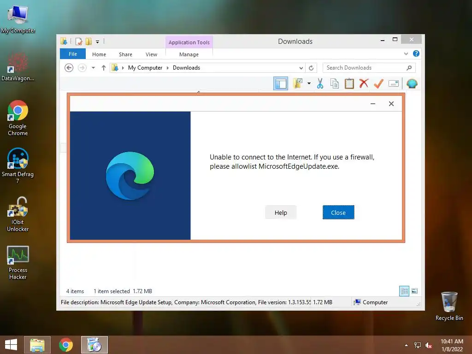Viewport: 472px width, 354px height.
Task: Click the red X Delete icon
Action: (364, 83)
